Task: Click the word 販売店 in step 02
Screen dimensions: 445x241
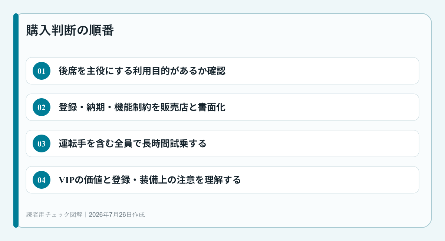Action: click(x=174, y=107)
